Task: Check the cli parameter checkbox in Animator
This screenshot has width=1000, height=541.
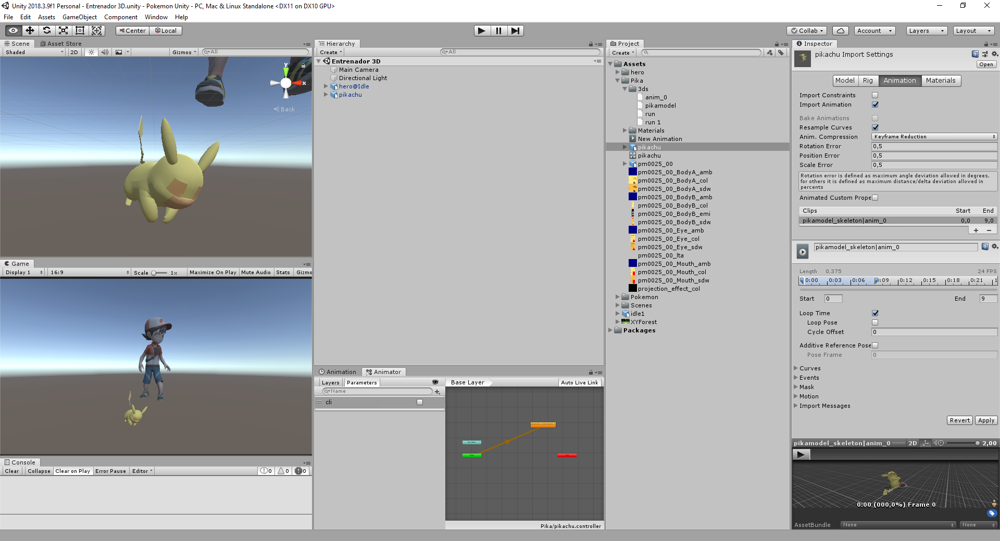Action: [x=420, y=402]
